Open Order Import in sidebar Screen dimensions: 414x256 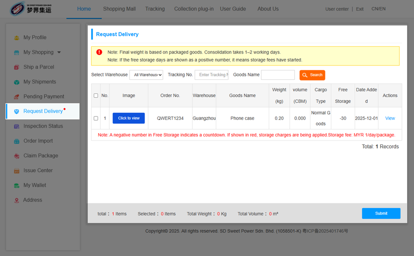click(x=38, y=141)
